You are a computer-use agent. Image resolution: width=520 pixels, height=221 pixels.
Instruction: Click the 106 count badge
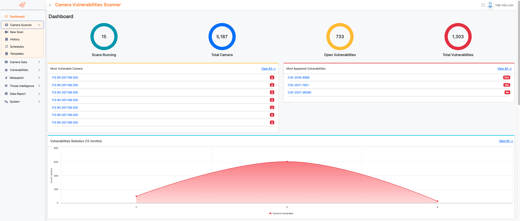tap(506, 85)
